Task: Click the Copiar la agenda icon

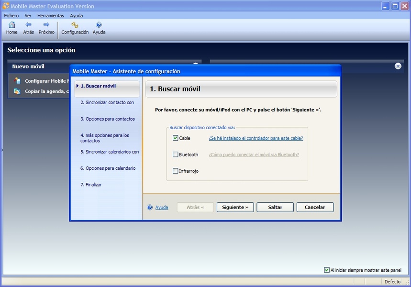Action: (x=17, y=91)
